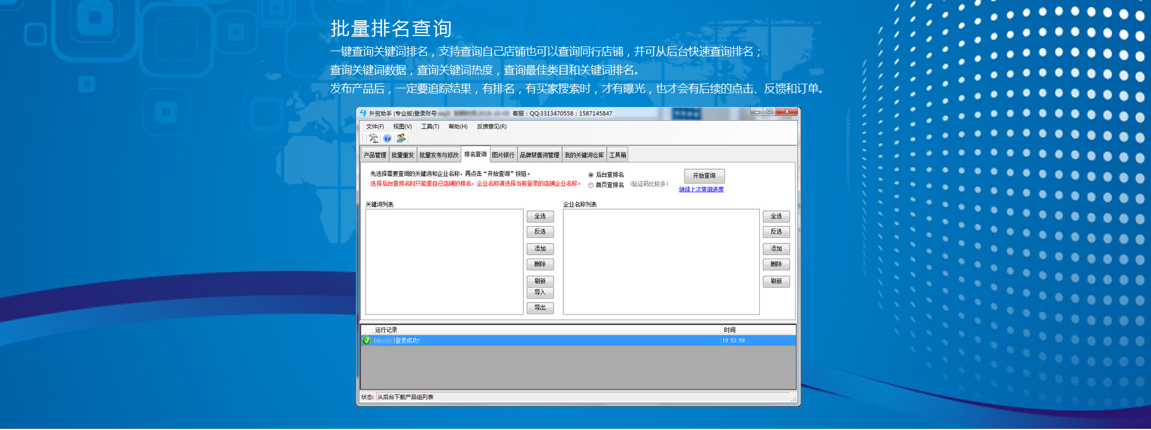Switch to the 产品管理 tab
This screenshot has height=430, width=1151.
pyautogui.click(x=375, y=155)
